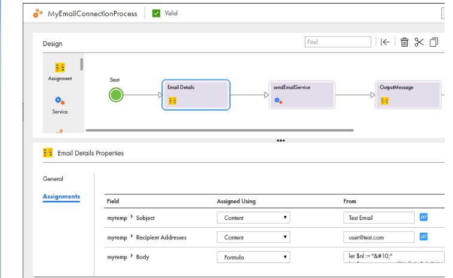
Task: Click the green Valid checkmark icon
Action: pos(156,13)
